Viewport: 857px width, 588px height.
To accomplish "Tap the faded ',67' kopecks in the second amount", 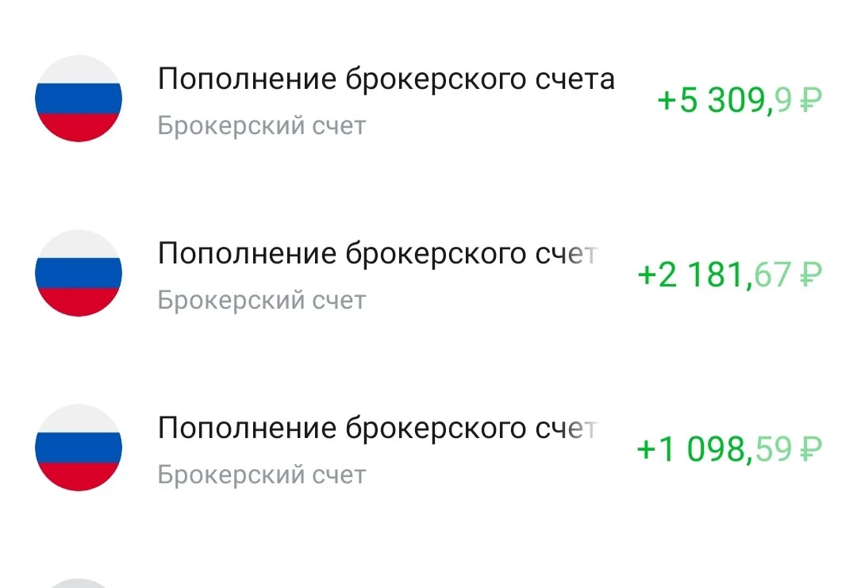I will pyautogui.click(x=768, y=275).
